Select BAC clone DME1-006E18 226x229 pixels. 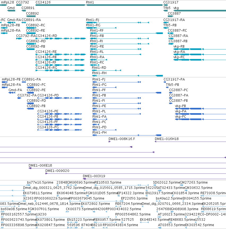point(40,166)
